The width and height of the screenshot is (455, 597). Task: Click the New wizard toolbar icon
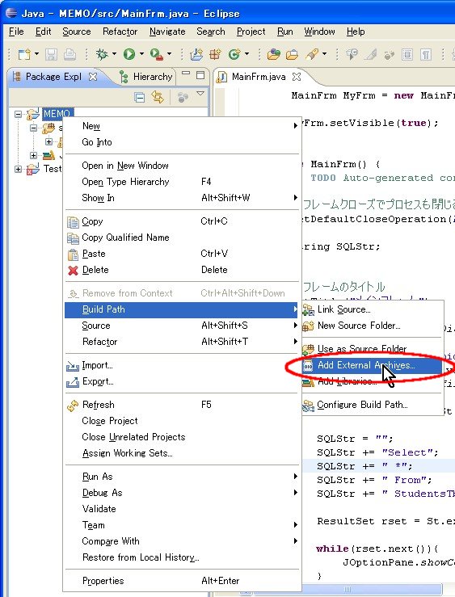(x=24, y=54)
